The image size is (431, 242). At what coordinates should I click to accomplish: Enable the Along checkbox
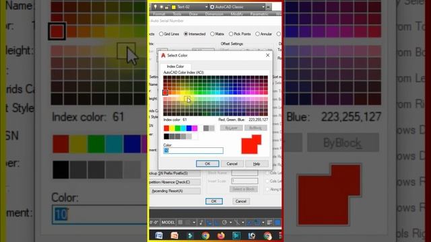pyautogui.click(x=267, y=190)
